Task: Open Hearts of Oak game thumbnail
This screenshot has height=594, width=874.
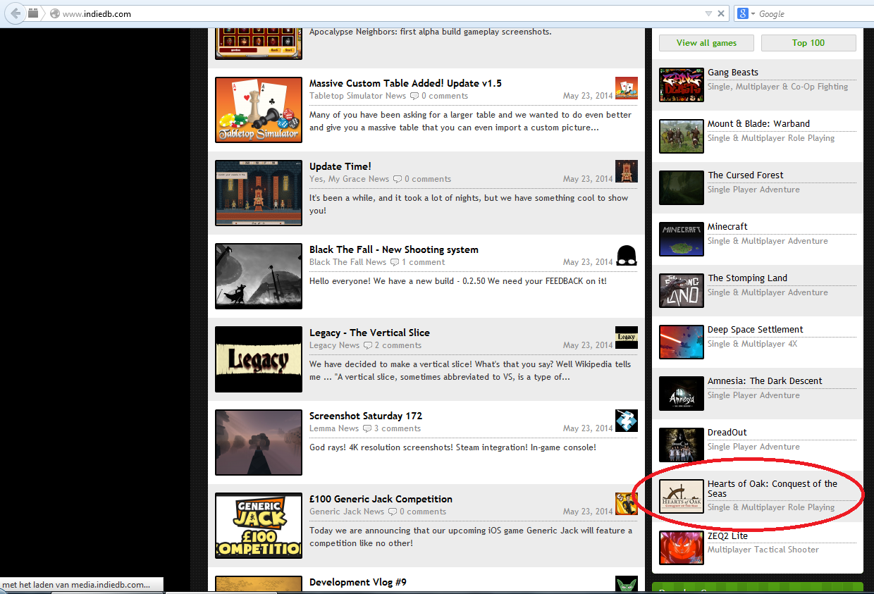Action: pyautogui.click(x=682, y=497)
